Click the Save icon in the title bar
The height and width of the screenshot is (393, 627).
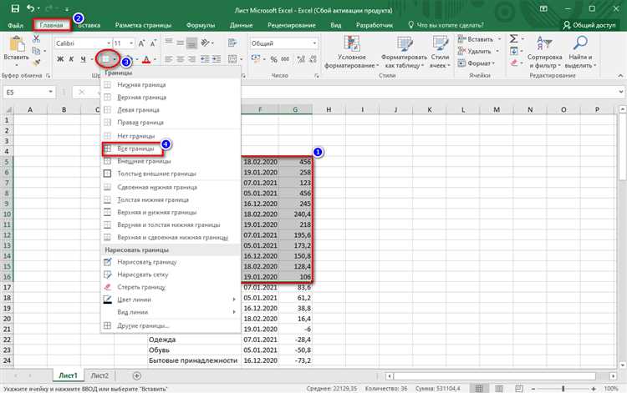pos(15,8)
